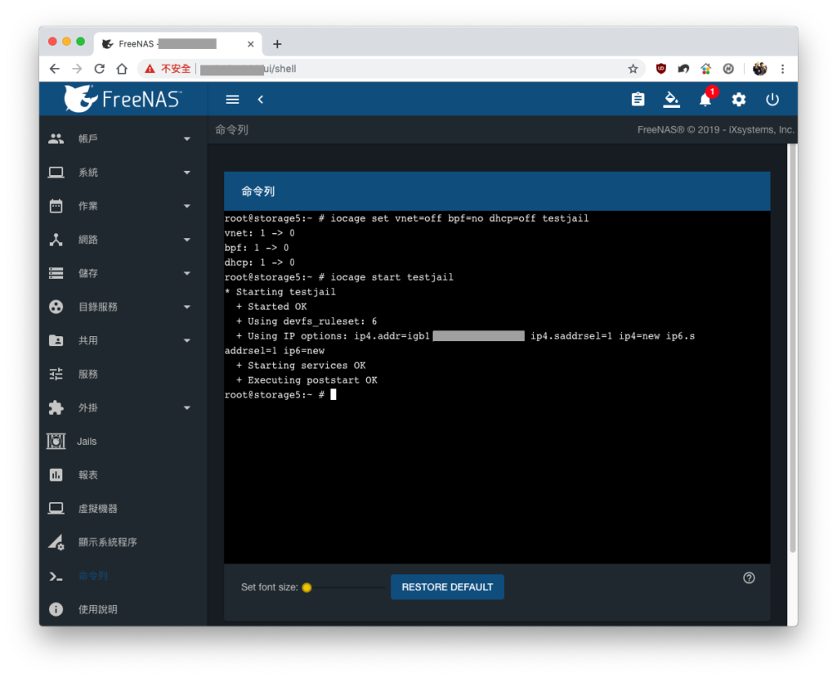Open the browser three-dot menu
Screen dimensions: 837x678
(782, 69)
